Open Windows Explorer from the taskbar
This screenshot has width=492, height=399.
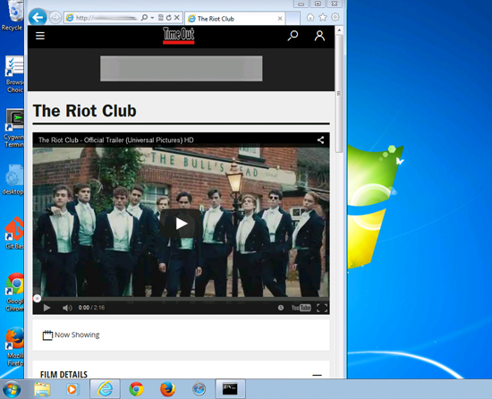(x=42, y=389)
